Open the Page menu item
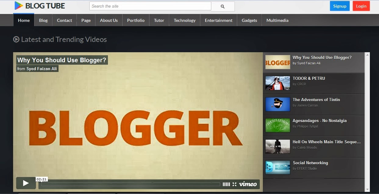379x194 pixels. tap(86, 20)
